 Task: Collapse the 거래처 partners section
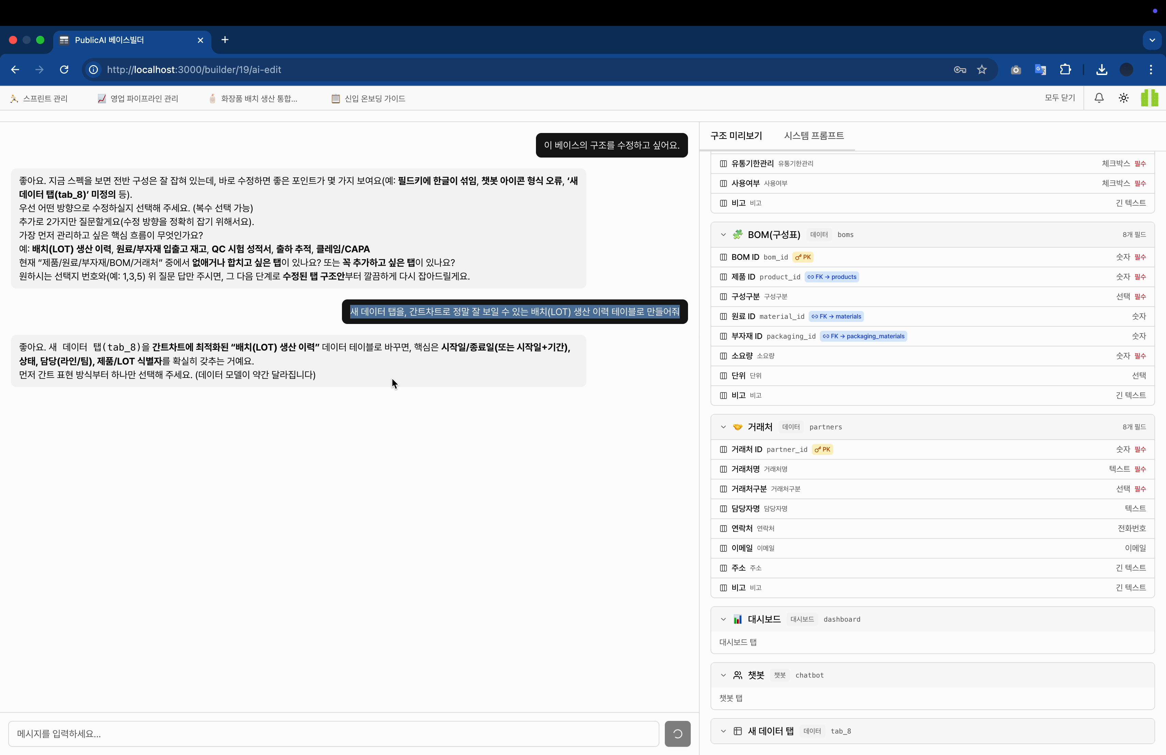coord(723,427)
